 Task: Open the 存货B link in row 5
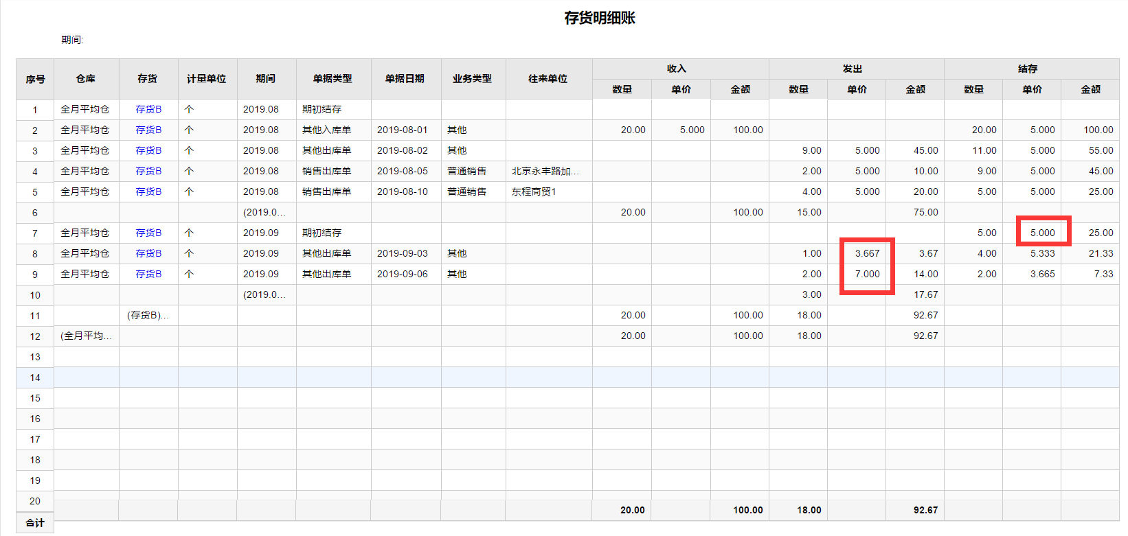point(148,191)
